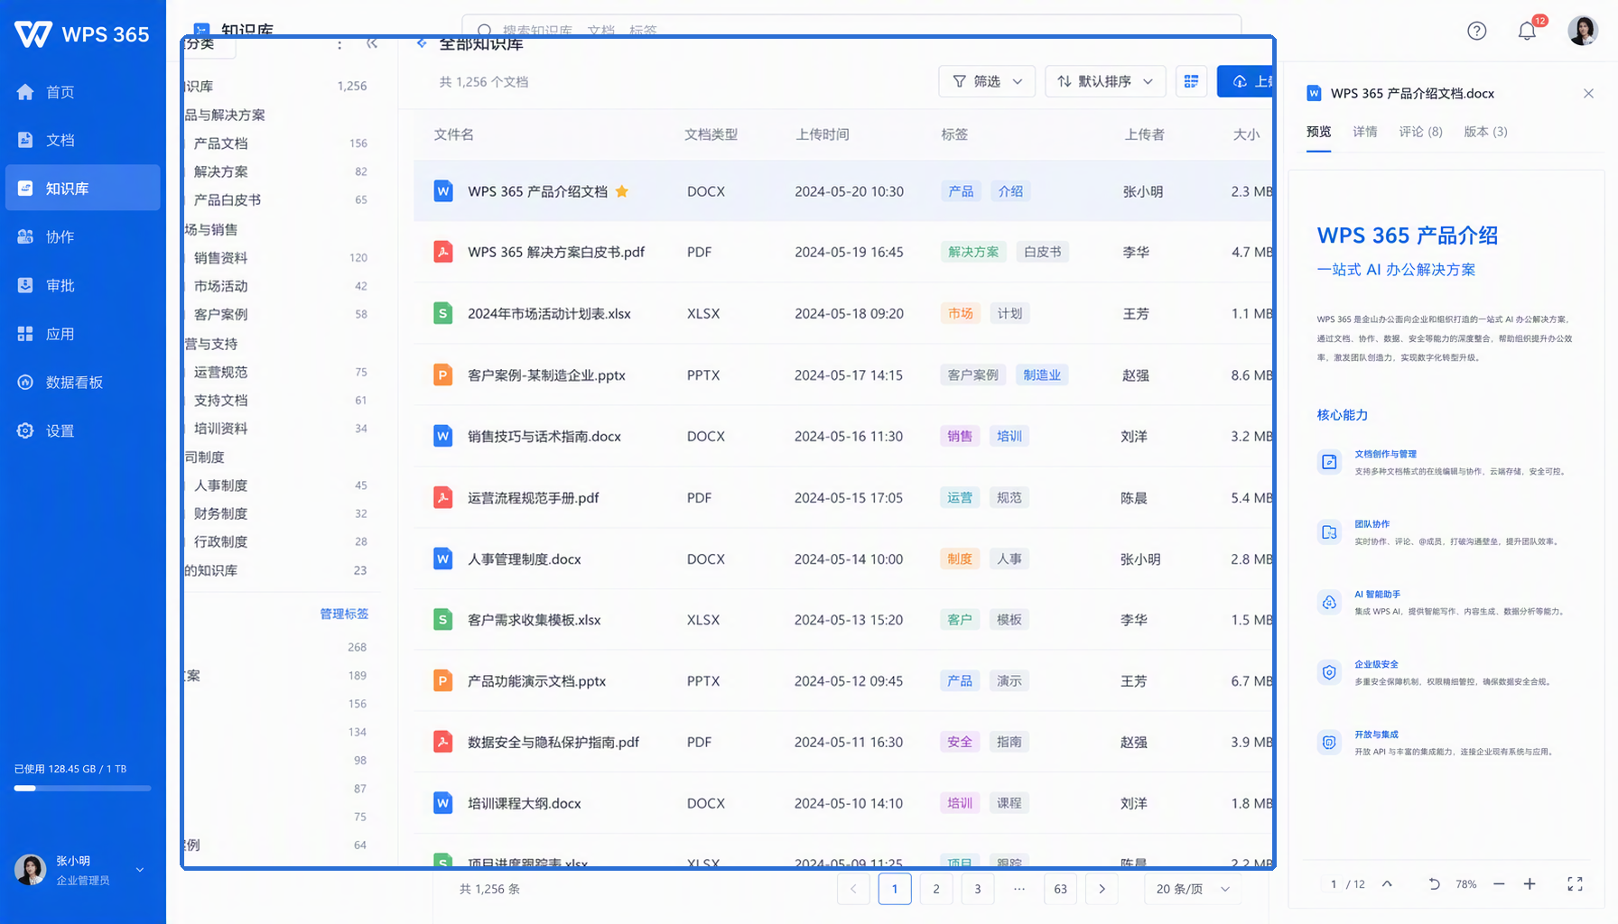Image resolution: width=1618 pixels, height=924 pixels.
Task: Click the 制造业 tag on 客户案例 row
Action: [1042, 375]
